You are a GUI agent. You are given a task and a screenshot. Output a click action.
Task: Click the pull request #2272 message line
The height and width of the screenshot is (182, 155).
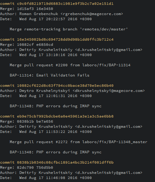point(79,142)
